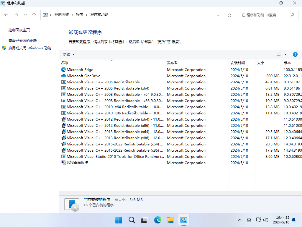Open Windows Start menu on taskbar
The image size is (302, 227).
[x=119, y=220]
